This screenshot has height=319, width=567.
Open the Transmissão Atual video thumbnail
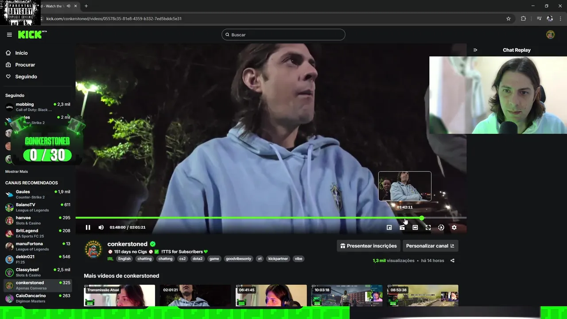(120, 296)
